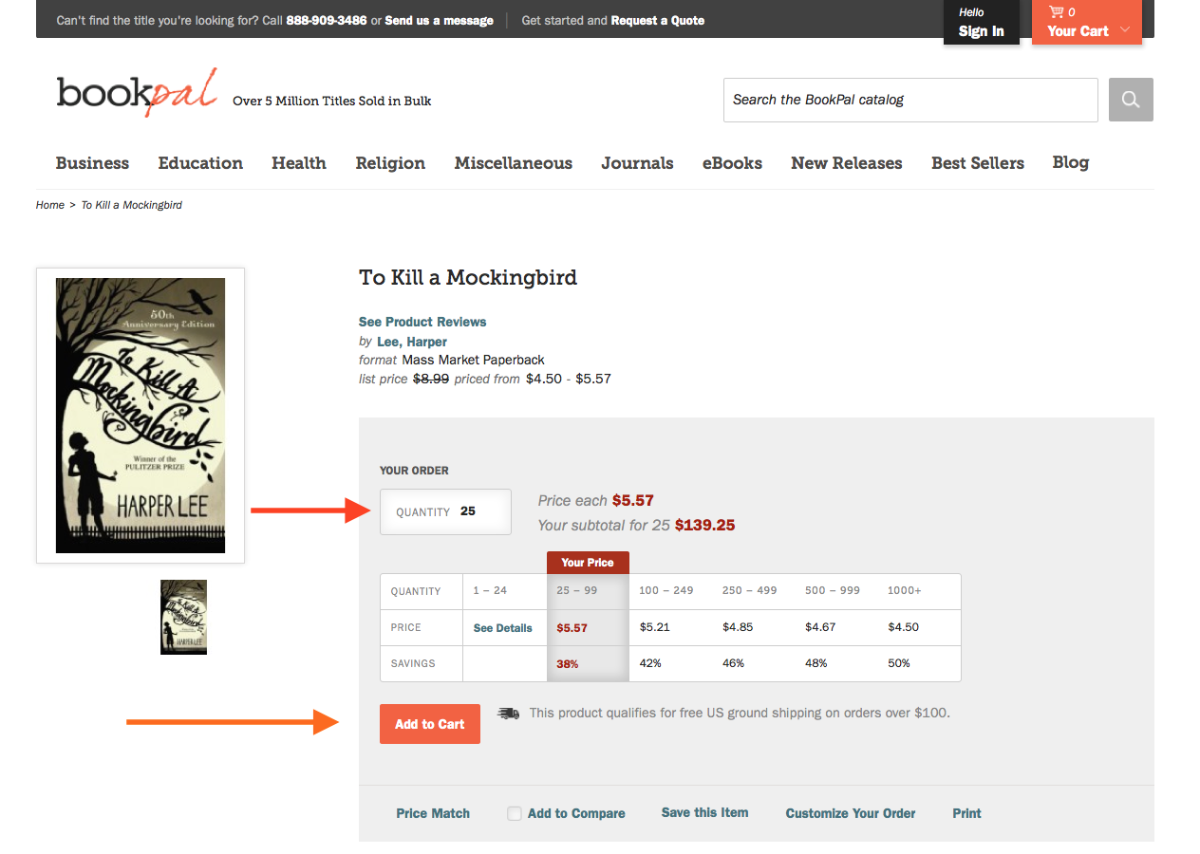Open the Miscellaneous category
This screenshot has width=1200, height=854.
(514, 163)
